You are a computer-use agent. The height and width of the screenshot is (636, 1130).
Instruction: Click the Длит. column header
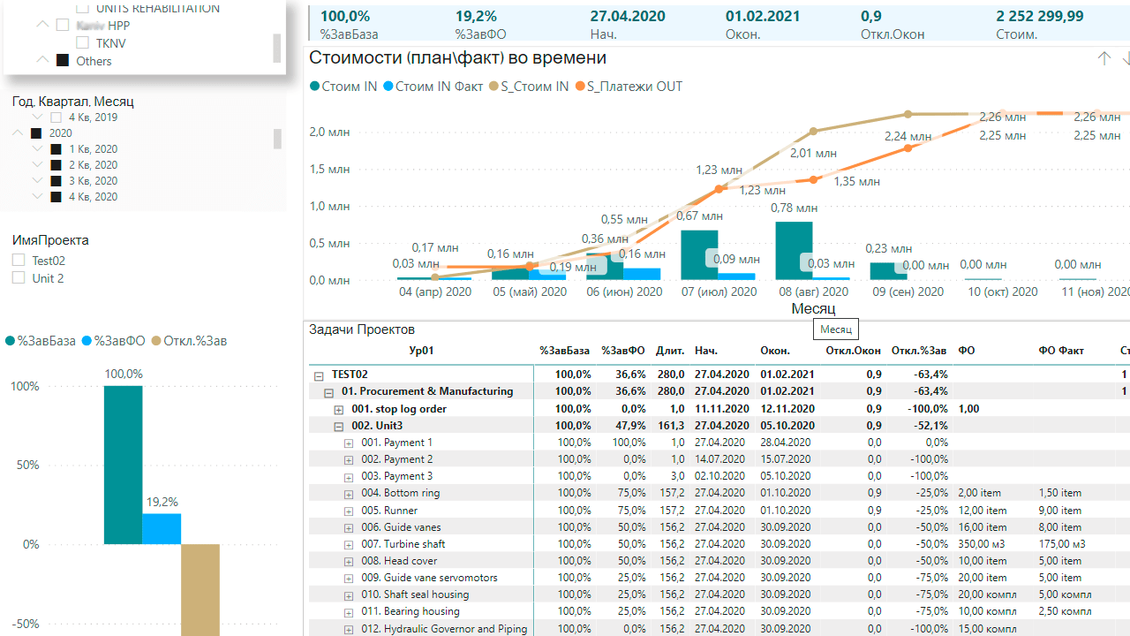669,351
